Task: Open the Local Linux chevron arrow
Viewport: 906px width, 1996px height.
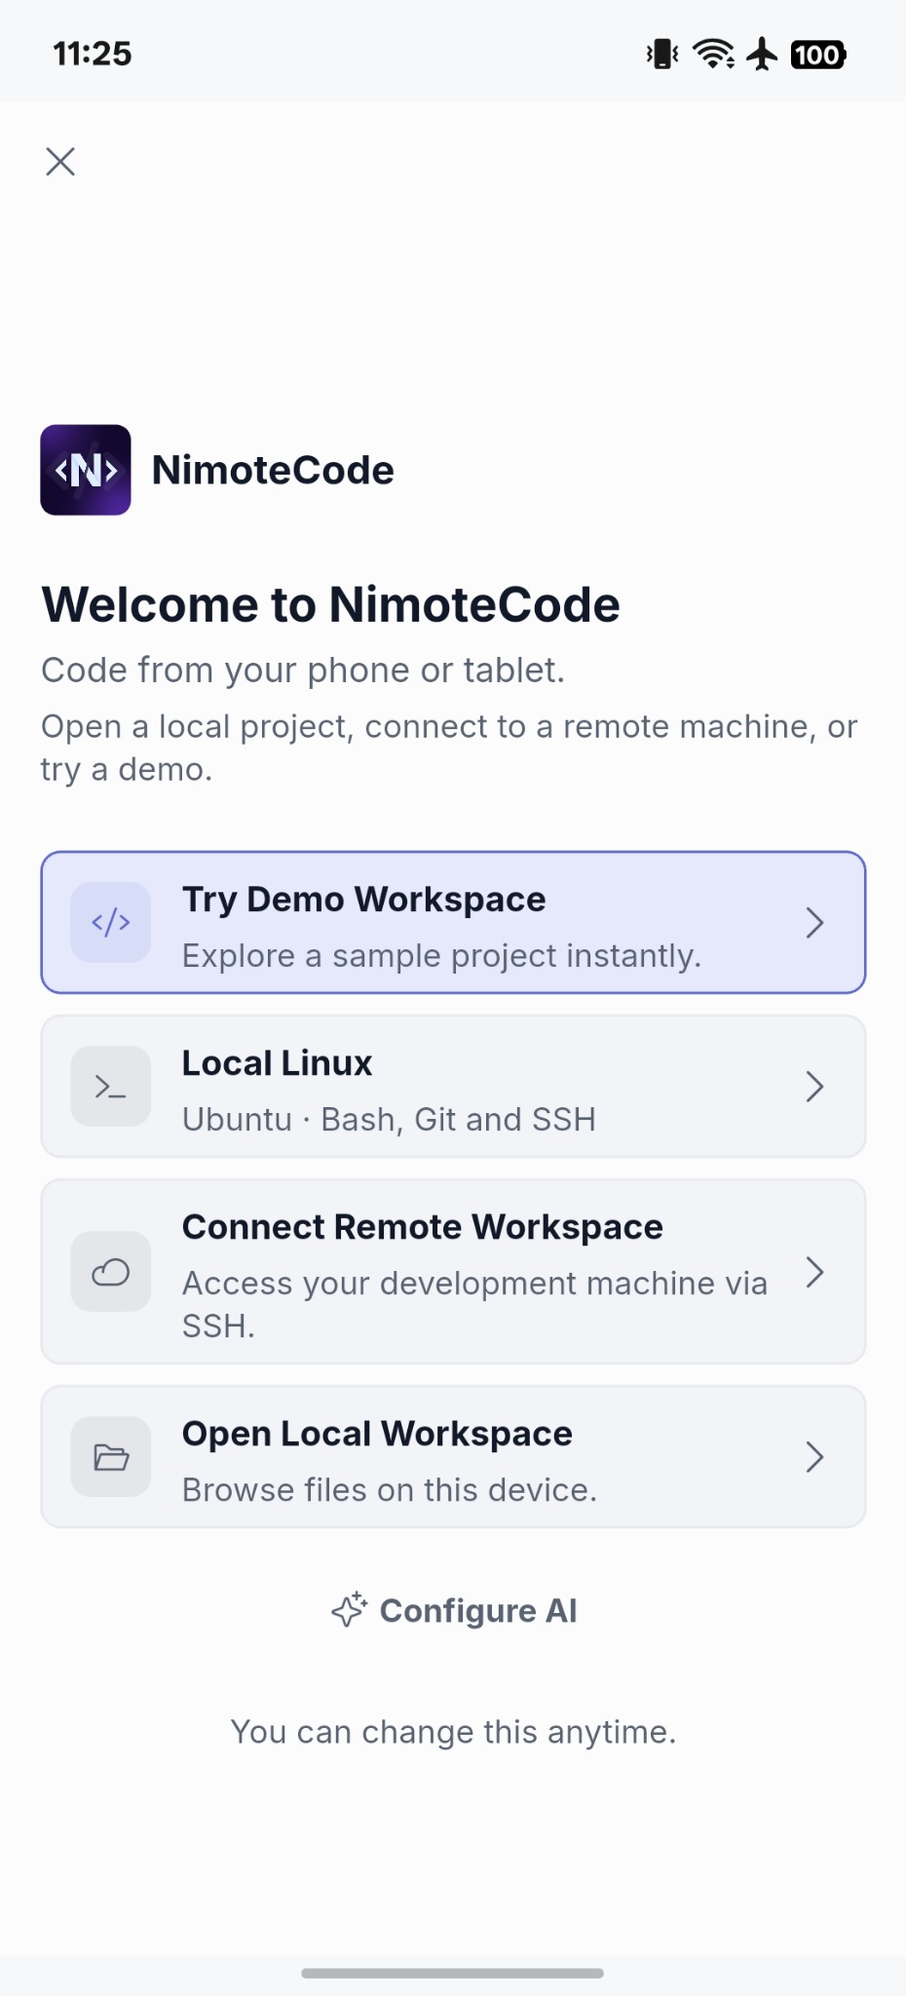Action: point(815,1087)
